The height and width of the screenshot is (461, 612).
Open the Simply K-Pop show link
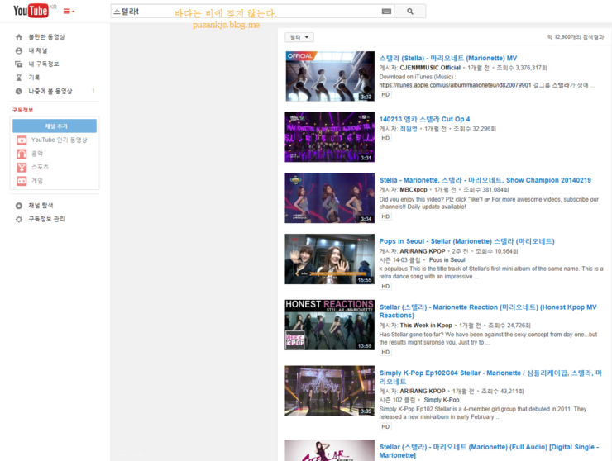tap(442, 400)
